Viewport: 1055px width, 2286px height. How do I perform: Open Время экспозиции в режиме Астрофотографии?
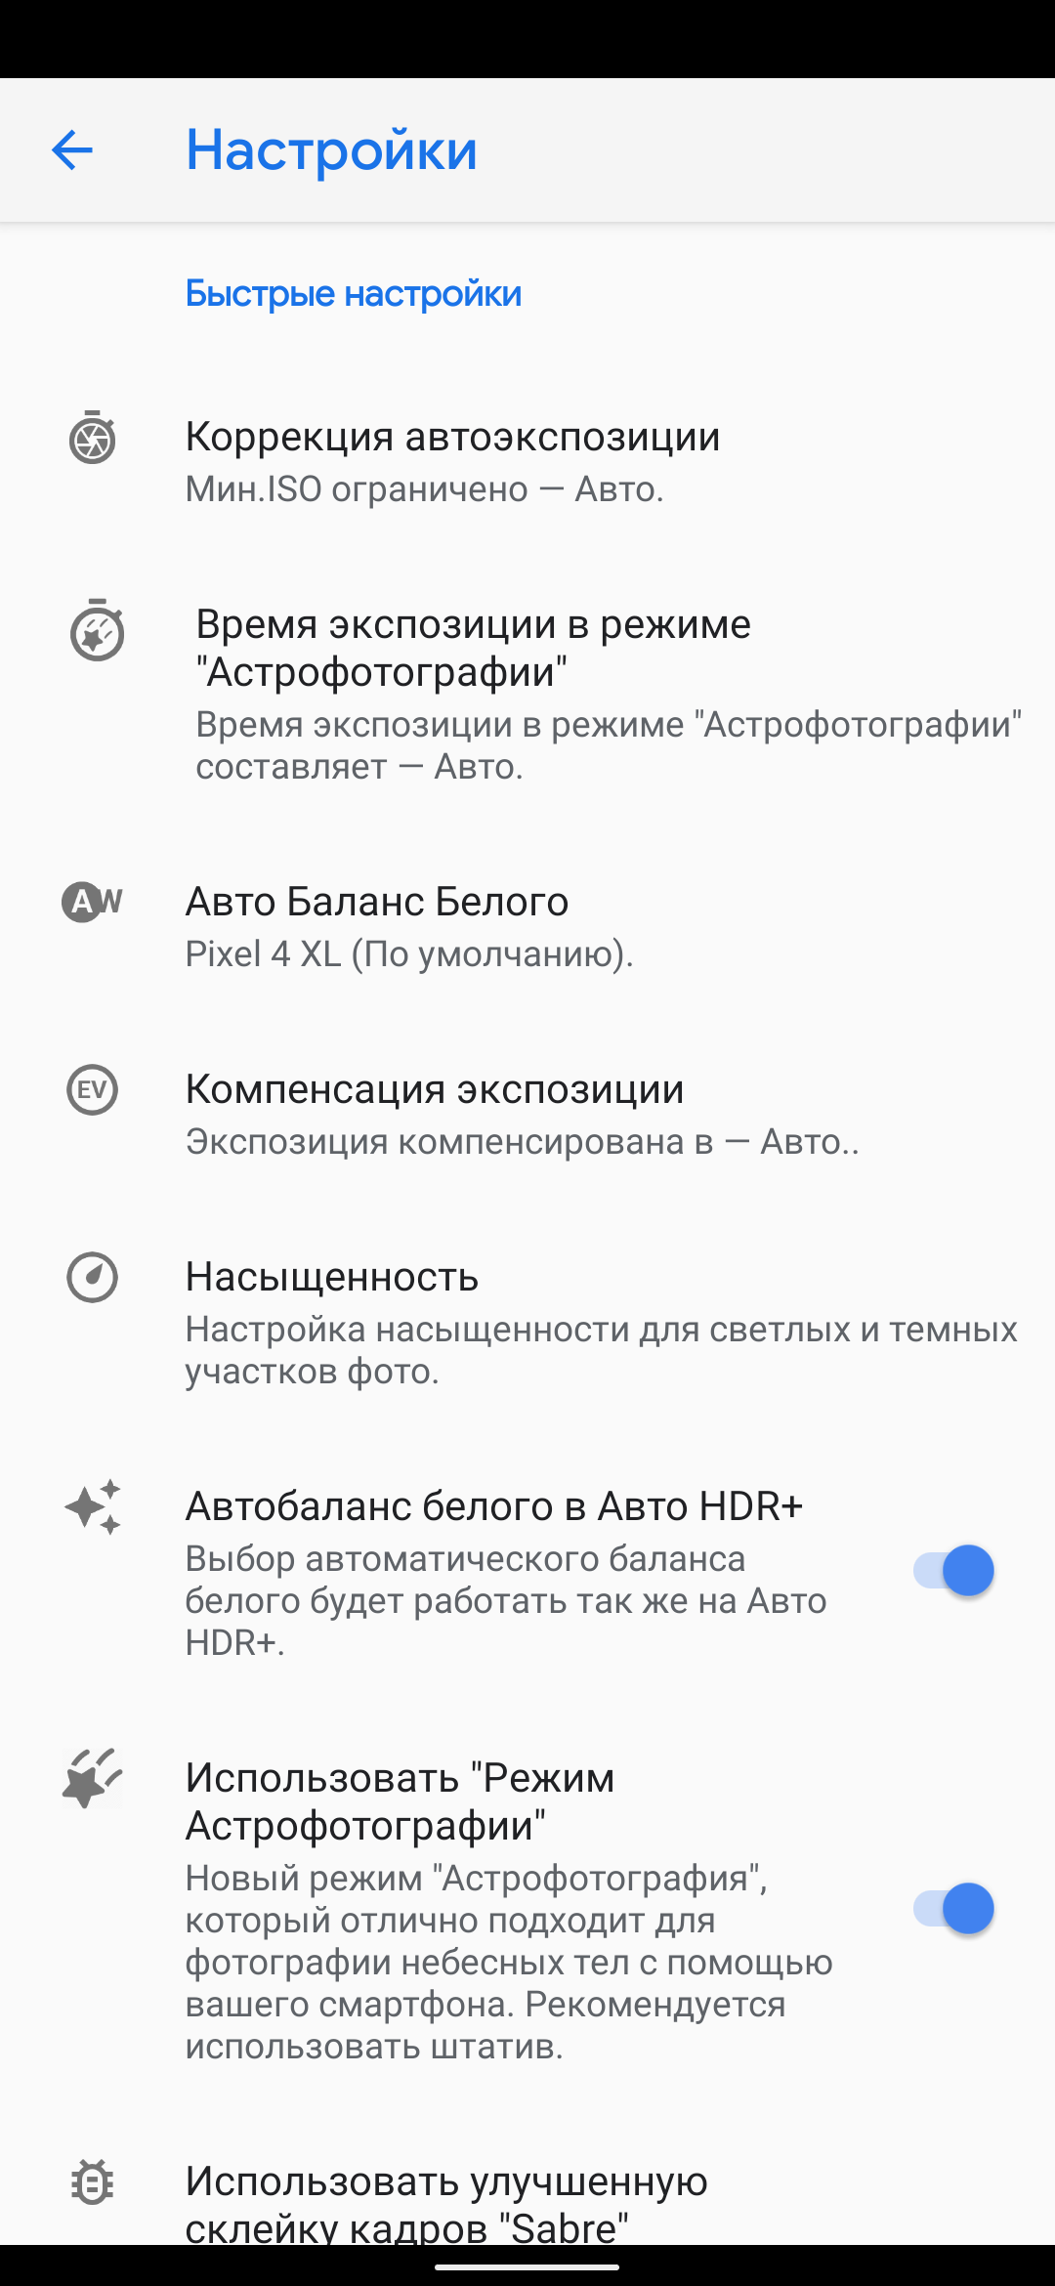(474, 648)
